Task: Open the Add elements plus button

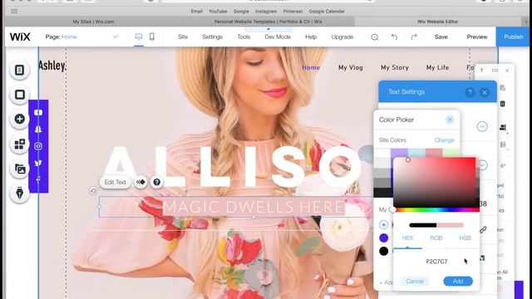Action: coord(20,119)
